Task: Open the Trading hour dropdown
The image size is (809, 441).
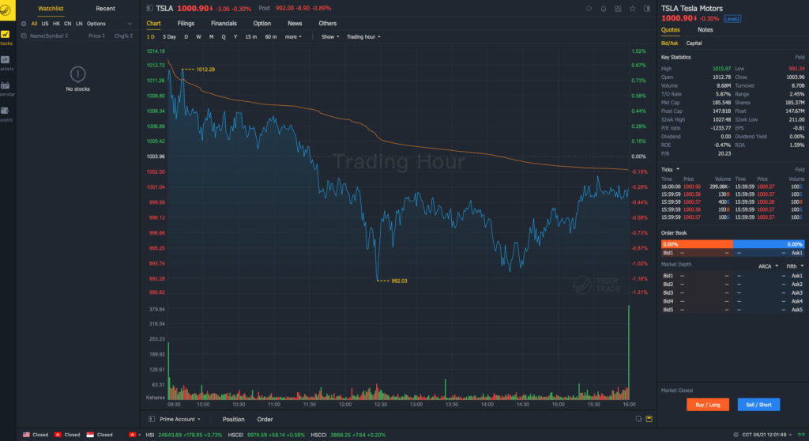Action: tap(363, 37)
